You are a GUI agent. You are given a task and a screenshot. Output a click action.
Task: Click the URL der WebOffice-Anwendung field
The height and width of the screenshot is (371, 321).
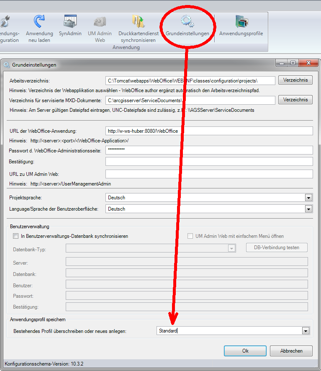tap(209, 131)
